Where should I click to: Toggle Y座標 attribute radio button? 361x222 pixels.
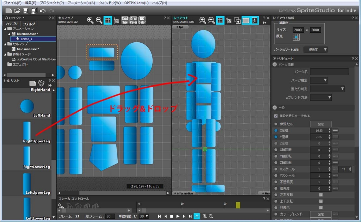tap(276, 137)
